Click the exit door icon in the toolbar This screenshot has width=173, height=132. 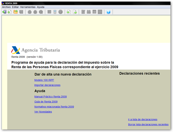(4, 12)
